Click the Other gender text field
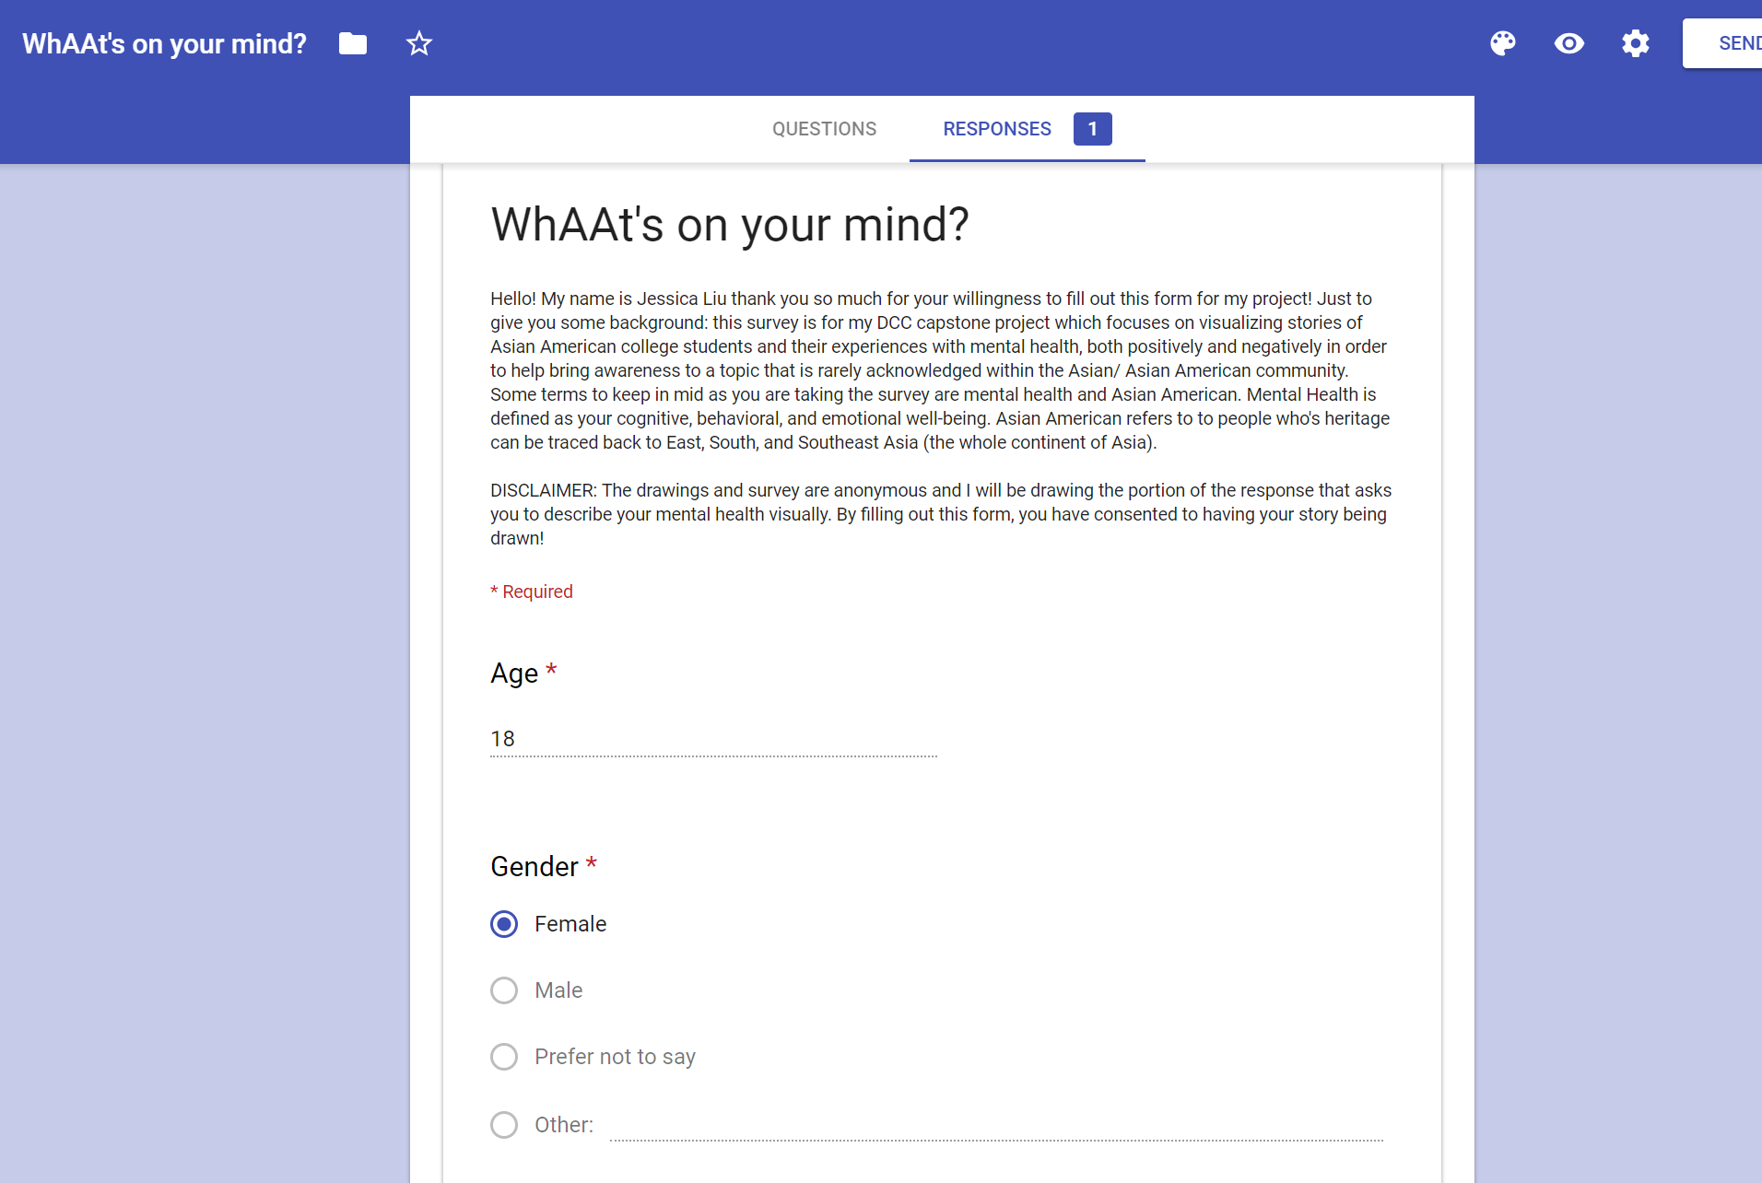1762x1183 pixels. (x=995, y=1125)
